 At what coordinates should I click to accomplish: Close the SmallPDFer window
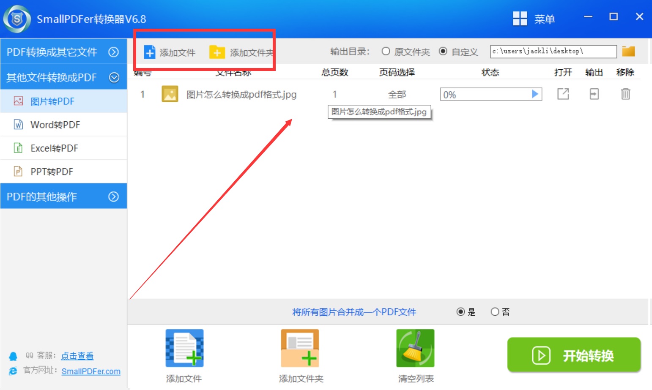639,17
